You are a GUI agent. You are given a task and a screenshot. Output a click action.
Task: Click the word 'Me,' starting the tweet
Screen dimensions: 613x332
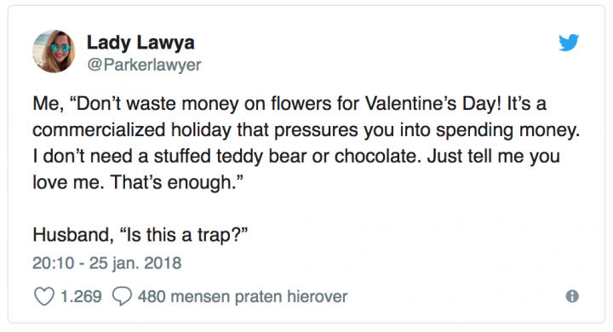(48, 104)
